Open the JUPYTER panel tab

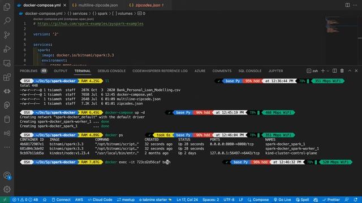click(x=275, y=71)
